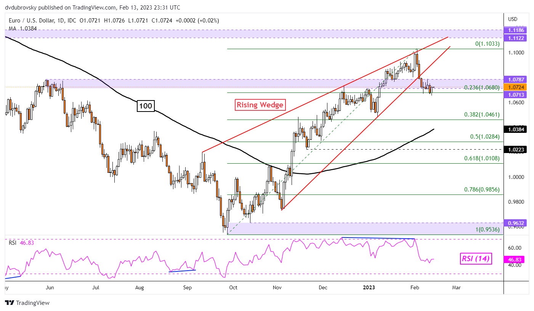Click the 1.0223 dashed level price tag

(515, 150)
